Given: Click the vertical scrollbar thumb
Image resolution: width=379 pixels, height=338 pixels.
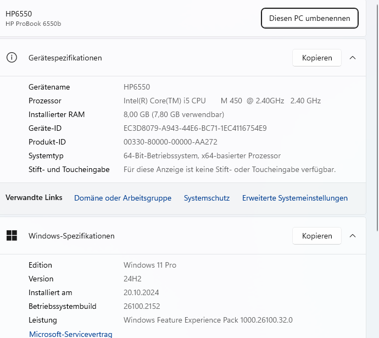Looking at the screenshot, I should click(377, 119).
